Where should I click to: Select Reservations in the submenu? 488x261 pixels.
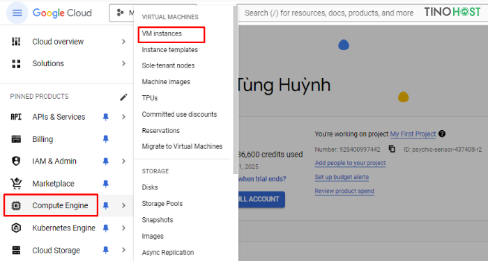point(161,131)
